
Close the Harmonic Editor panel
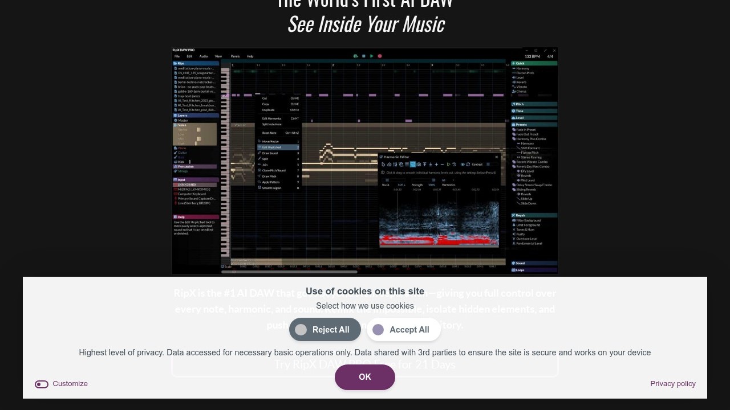pos(496,157)
